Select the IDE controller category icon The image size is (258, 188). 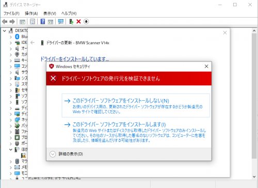click(17, 42)
